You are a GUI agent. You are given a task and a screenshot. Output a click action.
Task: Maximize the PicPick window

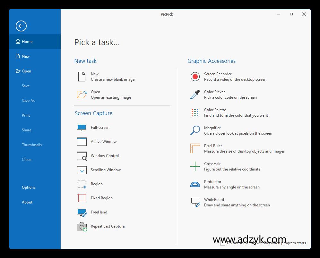coord(291,14)
